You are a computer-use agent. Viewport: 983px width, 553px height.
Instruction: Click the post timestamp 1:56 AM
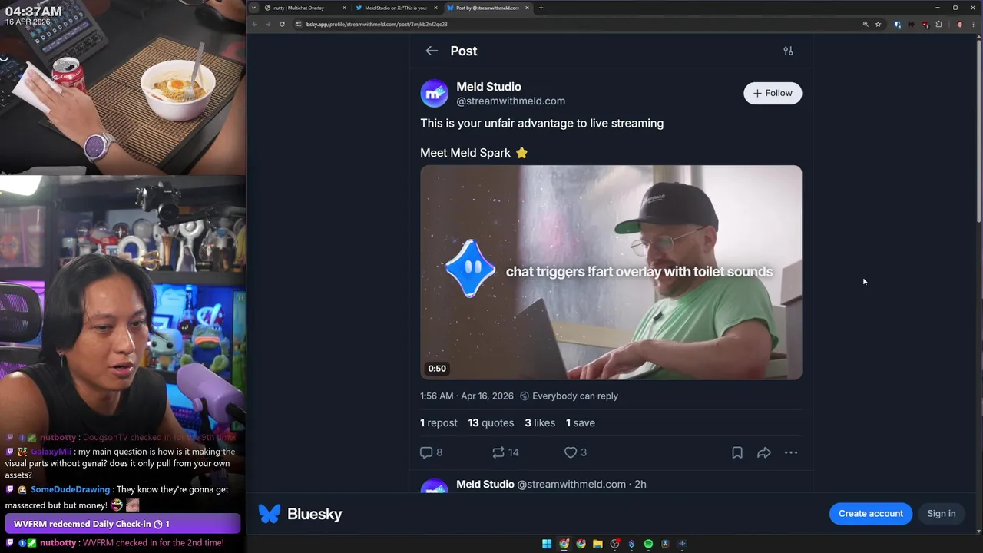pos(466,396)
